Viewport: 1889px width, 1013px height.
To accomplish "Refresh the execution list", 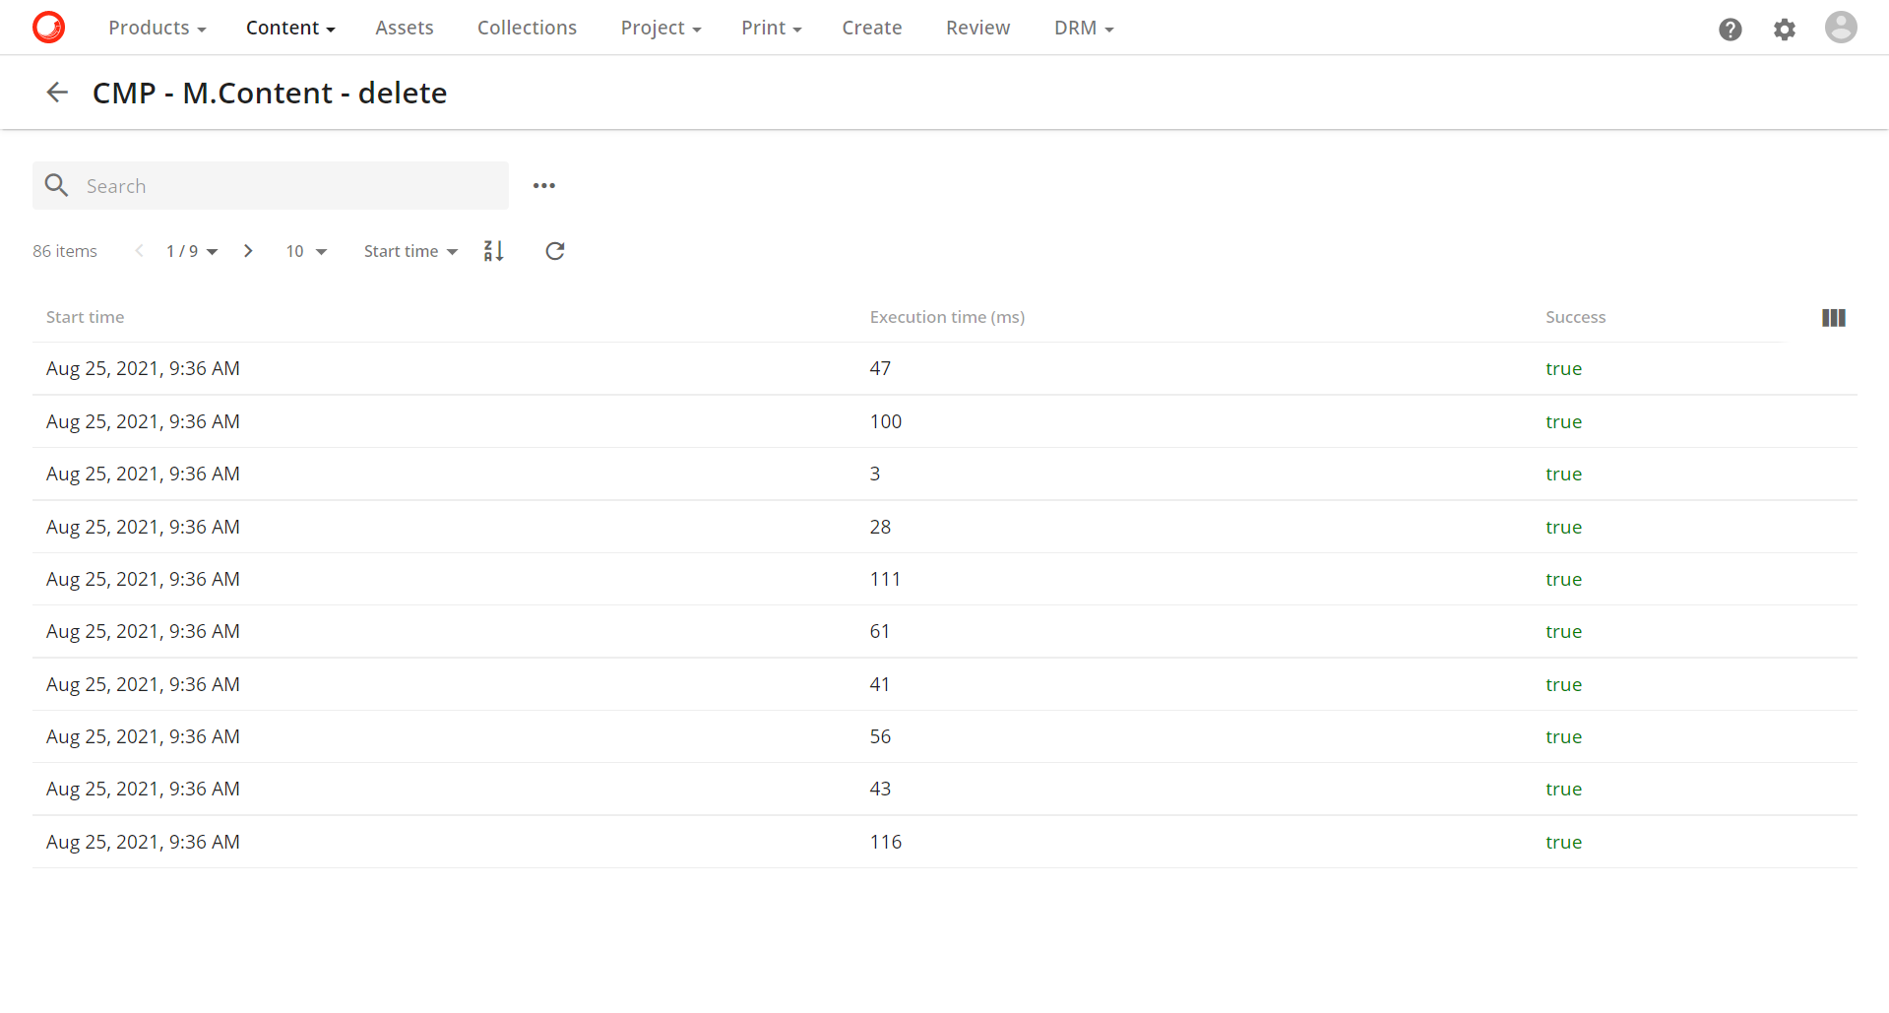I will (555, 251).
